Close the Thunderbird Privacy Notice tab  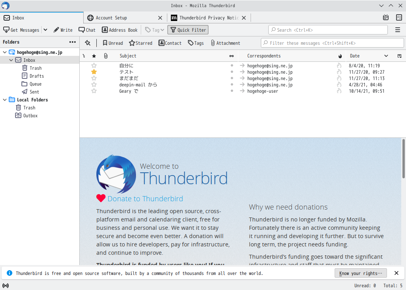tap(244, 18)
